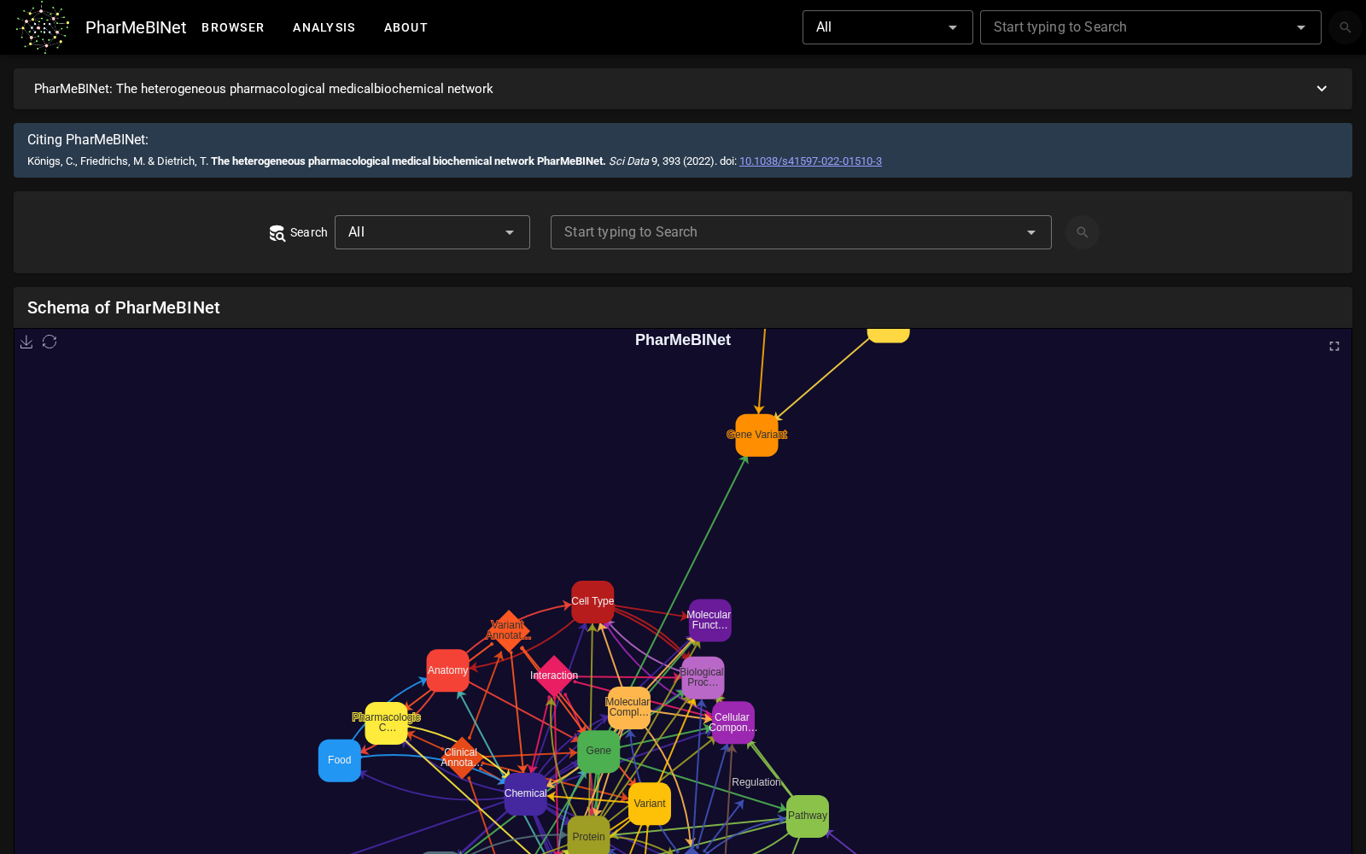Select the Cellular Component node
The height and width of the screenshot is (854, 1366).
tap(733, 722)
